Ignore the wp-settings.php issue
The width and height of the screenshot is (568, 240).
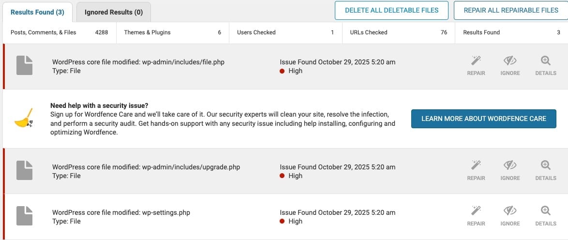click(510, 212)
